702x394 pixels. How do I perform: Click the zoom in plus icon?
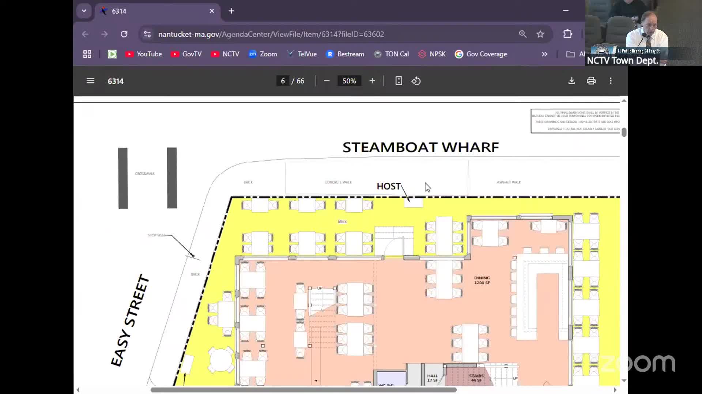point(372,81)
